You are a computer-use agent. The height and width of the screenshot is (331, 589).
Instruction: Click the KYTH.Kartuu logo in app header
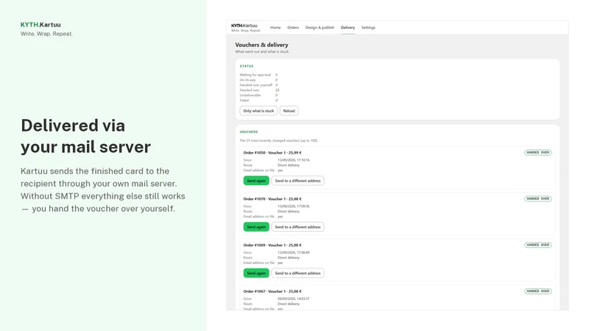(x=246, y=27)
